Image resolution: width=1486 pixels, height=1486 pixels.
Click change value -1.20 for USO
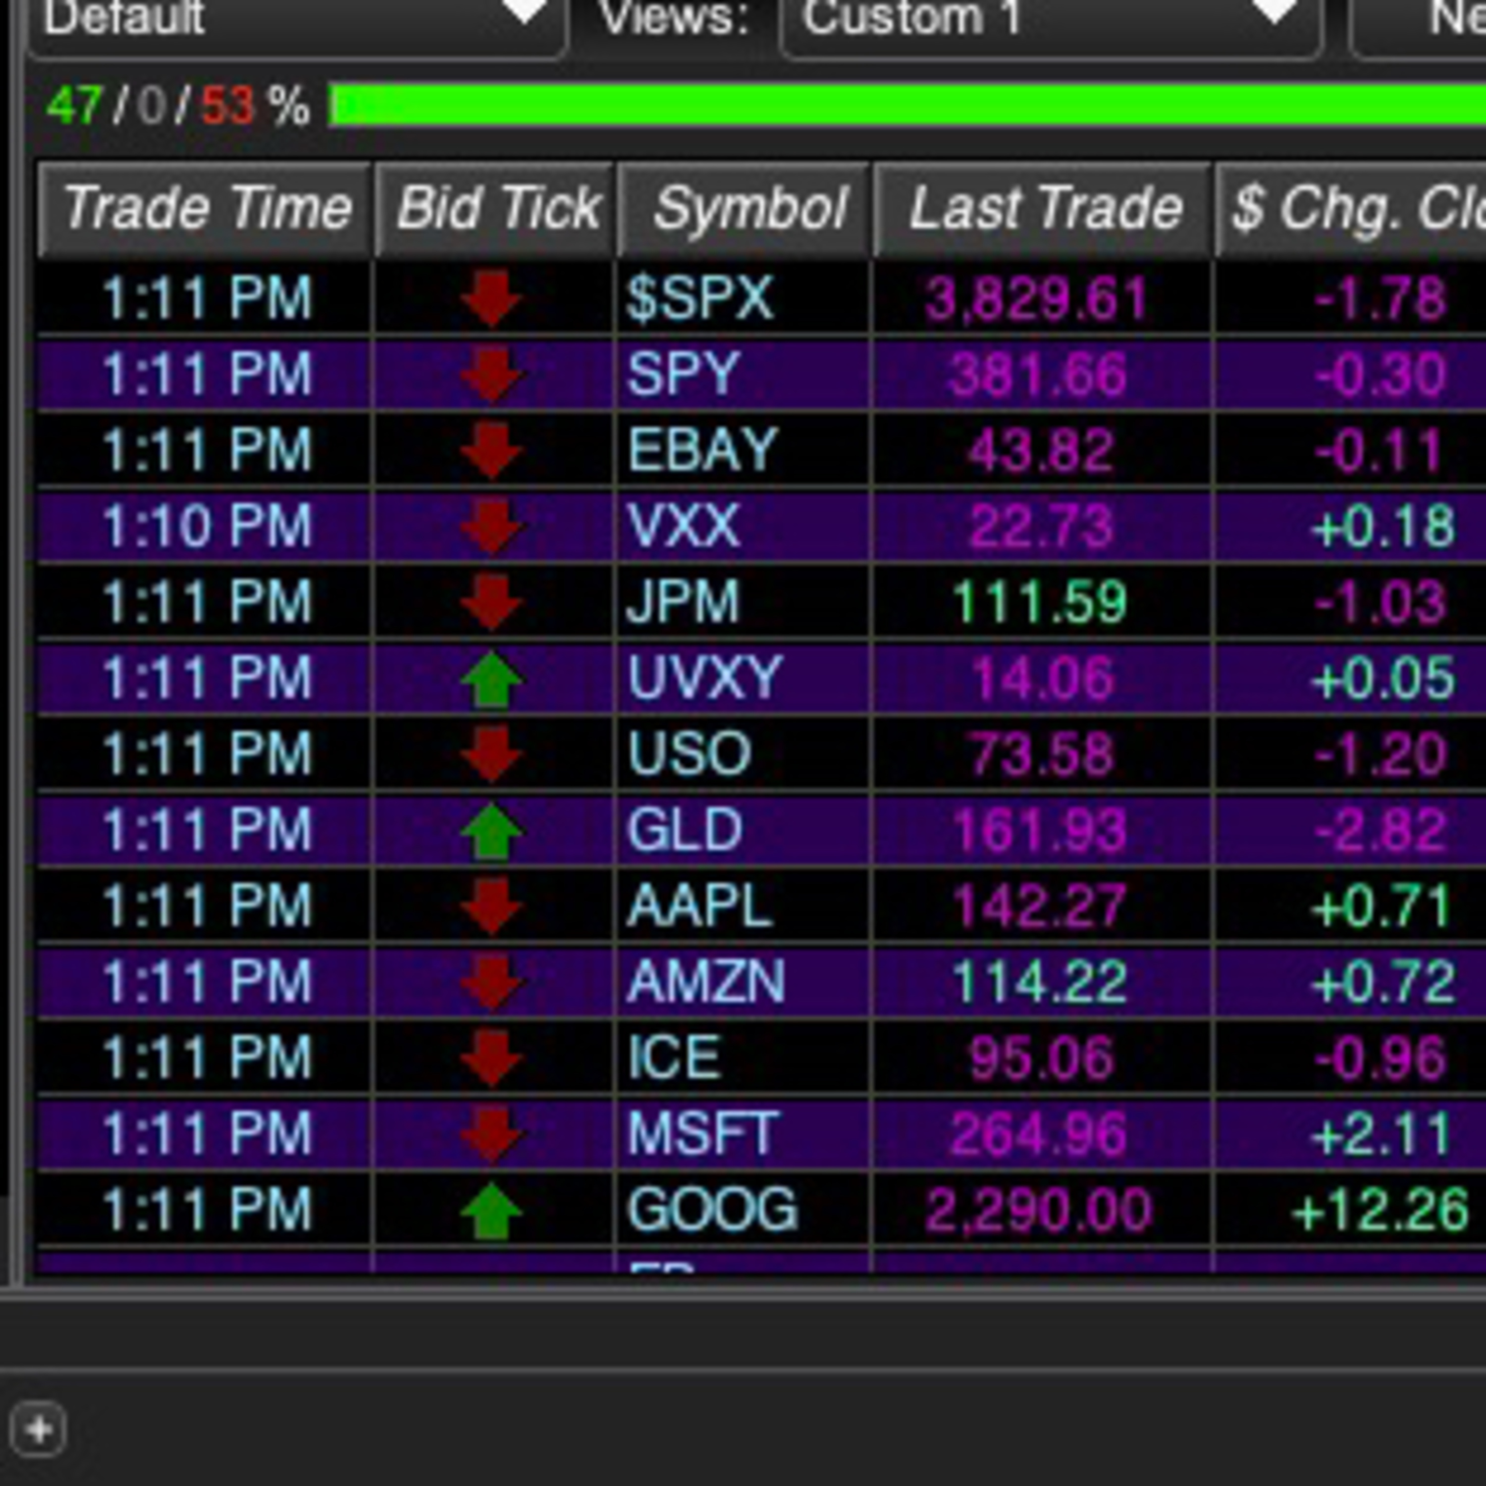pos(1380,754)
